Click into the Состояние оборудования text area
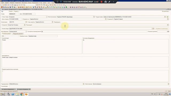The image size is (171, 96). [x=126, y=46]
